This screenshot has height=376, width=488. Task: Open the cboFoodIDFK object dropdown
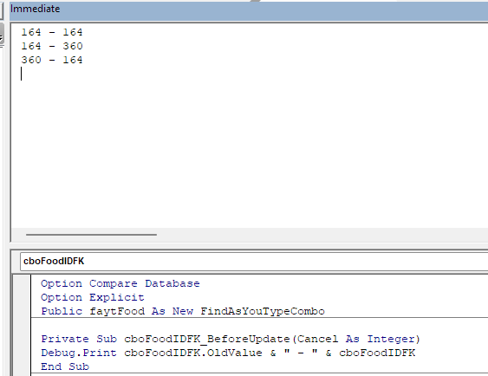[254, 262]
